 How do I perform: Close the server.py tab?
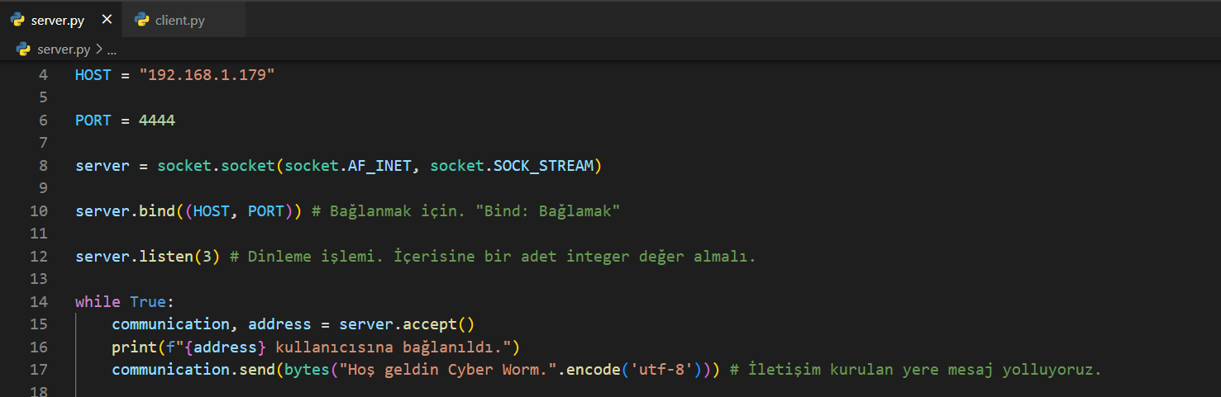point(107,20)
